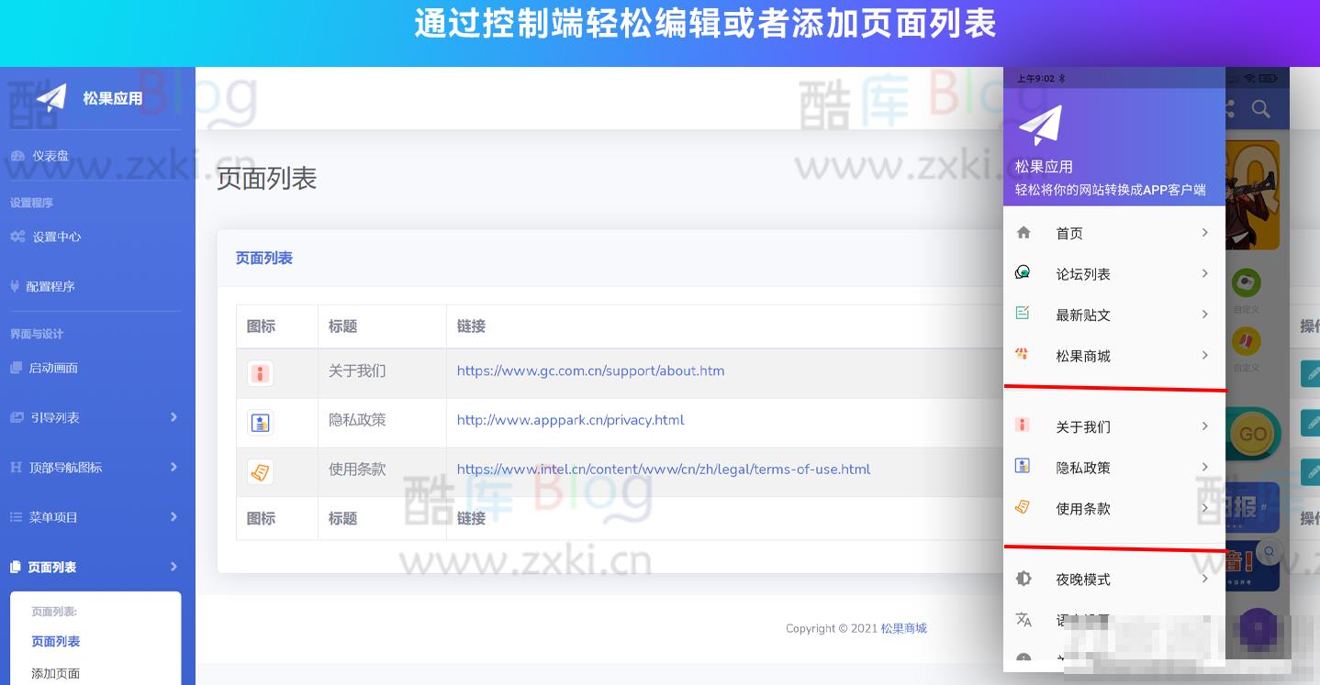Viewport: 1320px width, 685px height.
Task: Click the 隐私政策 icon in the table
Action: coord(260,422)
